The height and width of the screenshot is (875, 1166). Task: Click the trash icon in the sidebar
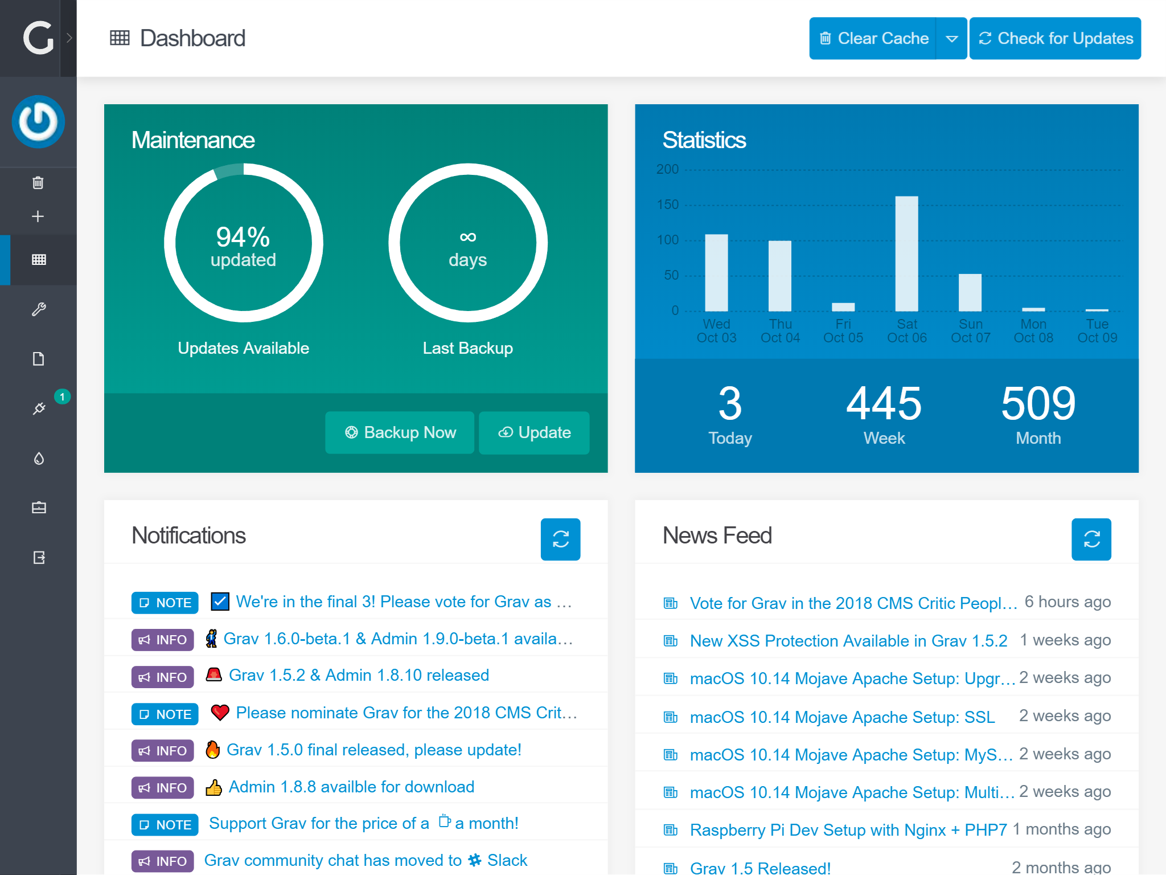(38, 183)
